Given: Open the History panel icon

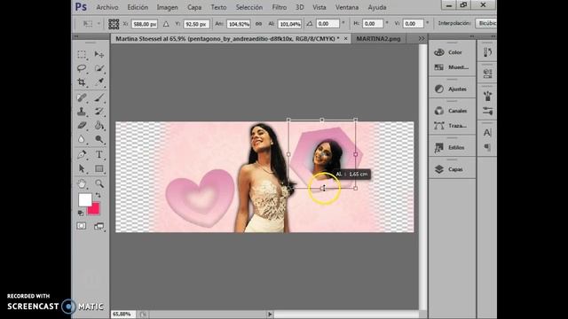Looking at the screenshot, I should [x=487, y=52].
